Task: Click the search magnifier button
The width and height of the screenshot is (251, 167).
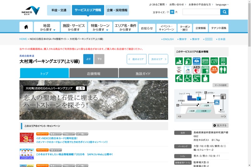Action: point(224,12)
